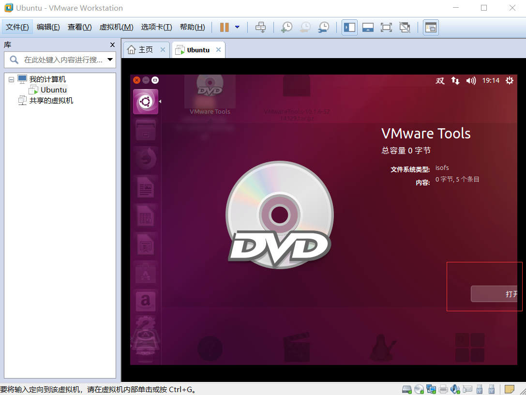Viewport: 526px width, 395px height.
Task: Click the printer status bar icon
Action: tap(443, 389)
